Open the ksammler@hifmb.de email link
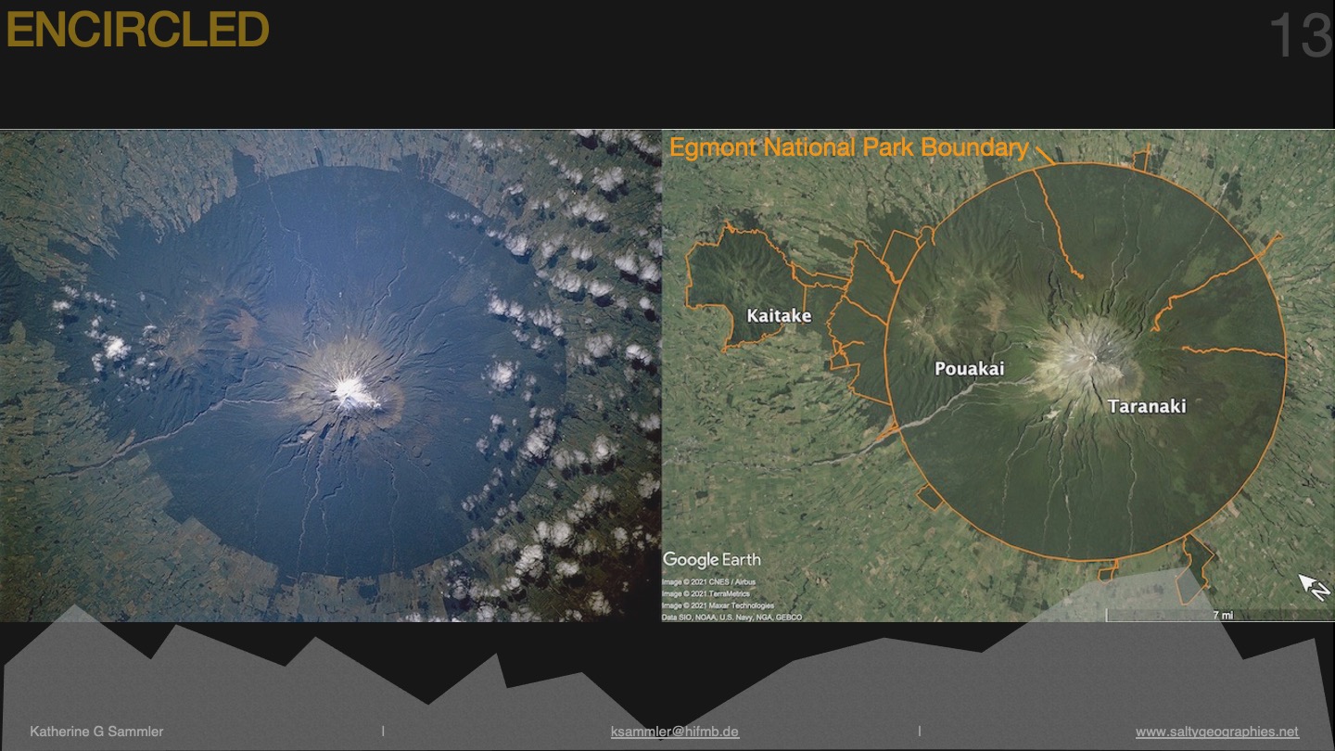 [x=675, y=732]
